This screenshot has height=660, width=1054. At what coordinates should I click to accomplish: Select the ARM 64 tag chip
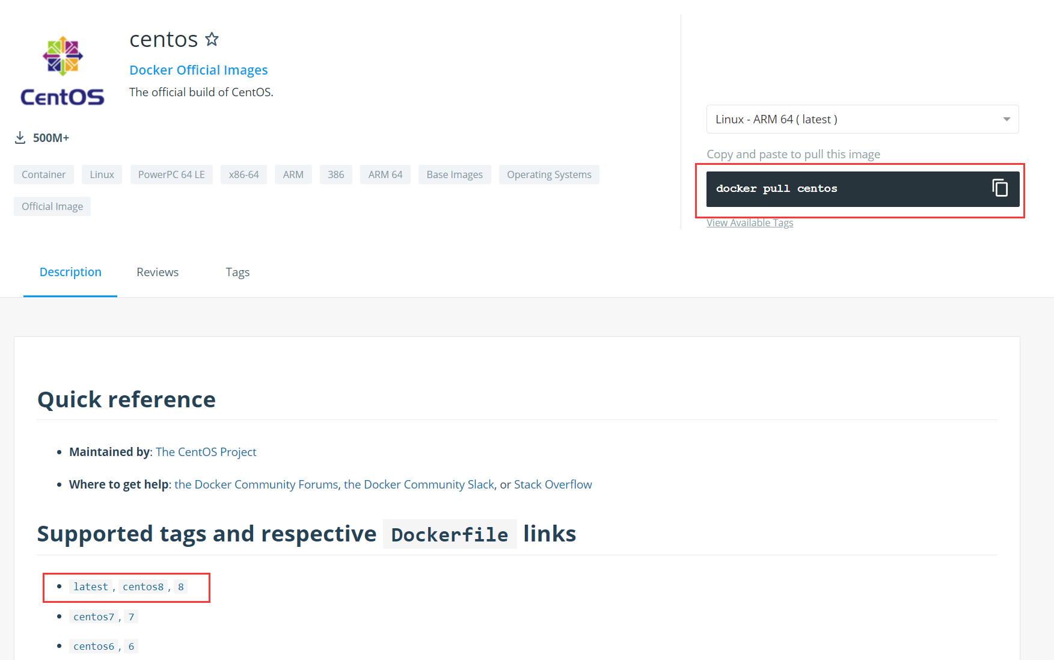[x=385, y=174]
